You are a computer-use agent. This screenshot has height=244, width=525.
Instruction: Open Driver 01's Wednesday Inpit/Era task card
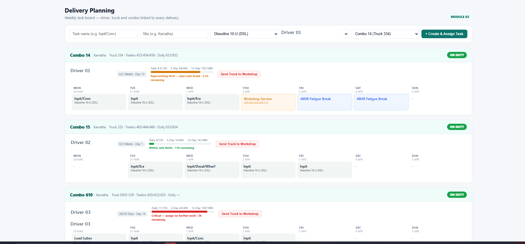(212, 102)
